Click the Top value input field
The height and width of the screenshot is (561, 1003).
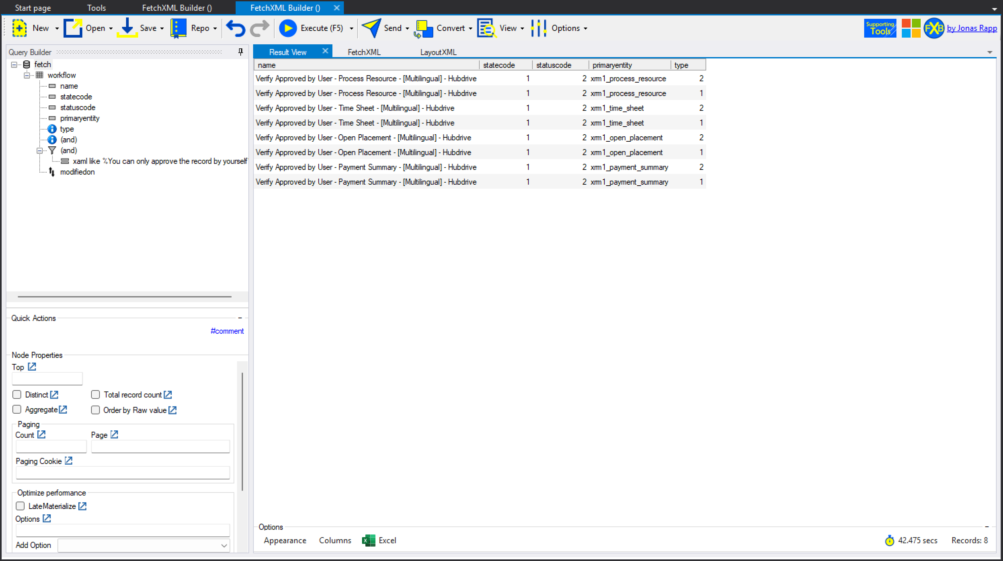pyautogui.click(x=47, y=378)
